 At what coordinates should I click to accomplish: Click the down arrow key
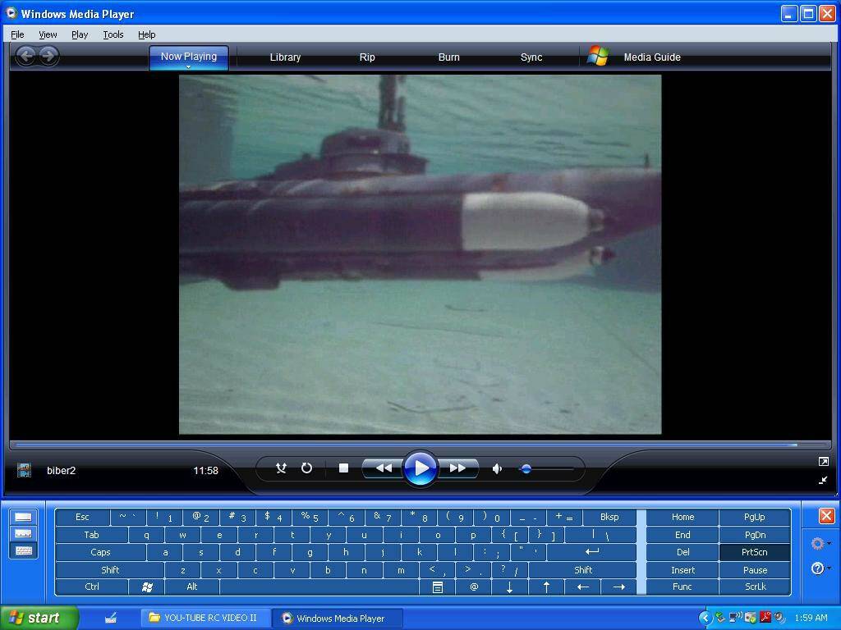point(509,587)
